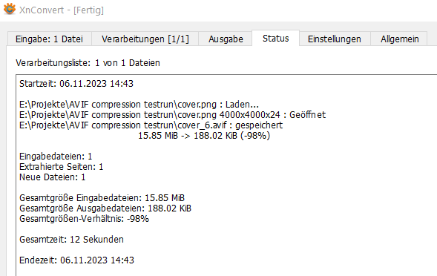Select the Ausgabe tab
This screenshot has height=276, width=437.
click(226, 39)
